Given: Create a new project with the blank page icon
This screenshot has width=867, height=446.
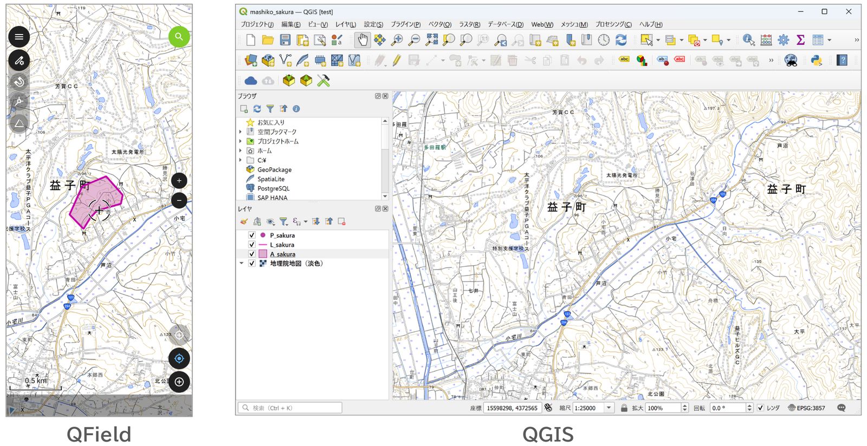Looking at the screenshot, I should click(x=250, y=40).
